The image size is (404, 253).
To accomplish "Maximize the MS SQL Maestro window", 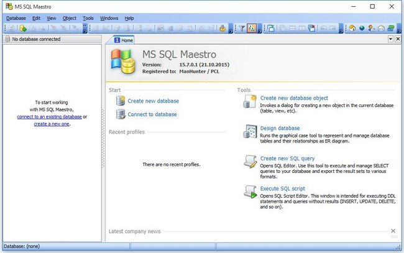I will (372, 6).
